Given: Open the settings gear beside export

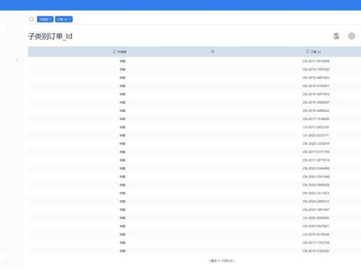Looking at the screenshot, I should click(351, 36).
